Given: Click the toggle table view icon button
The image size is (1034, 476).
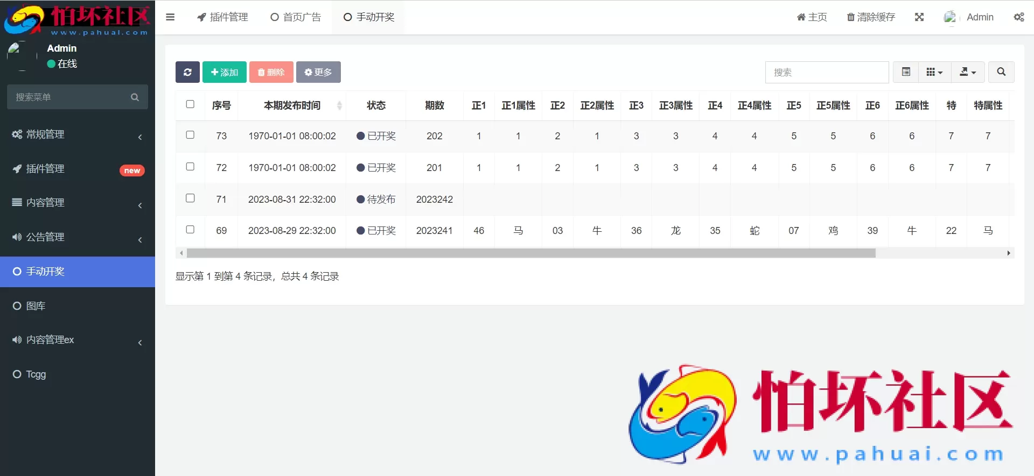Looking at the screenshot, I should click(906, 72).
